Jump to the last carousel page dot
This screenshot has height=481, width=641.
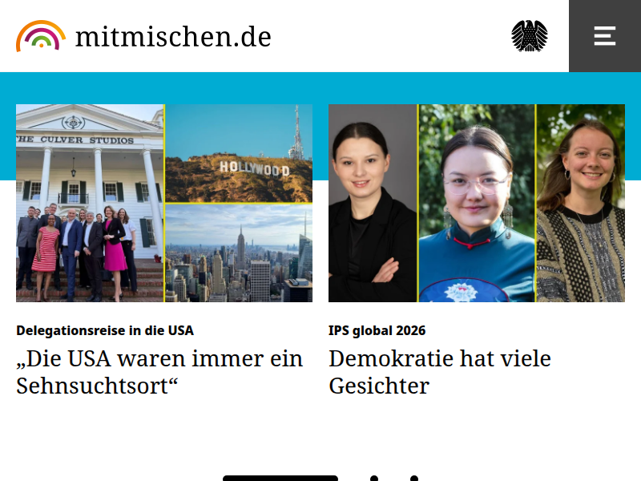(414, 478)
